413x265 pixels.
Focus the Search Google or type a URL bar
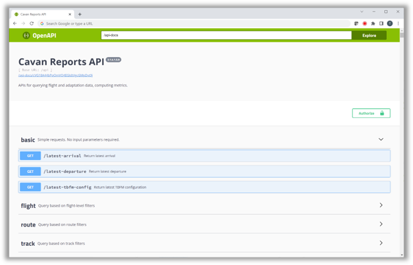[x=194, y=23]
